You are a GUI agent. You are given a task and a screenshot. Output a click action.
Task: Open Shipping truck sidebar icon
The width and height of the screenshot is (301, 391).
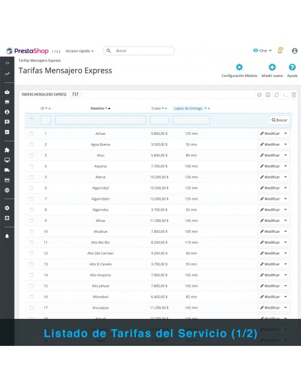coord(7,170)
